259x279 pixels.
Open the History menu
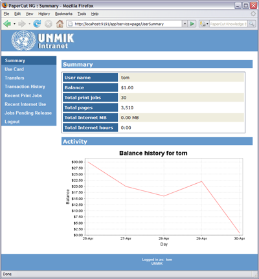click(x=44, y=14)
